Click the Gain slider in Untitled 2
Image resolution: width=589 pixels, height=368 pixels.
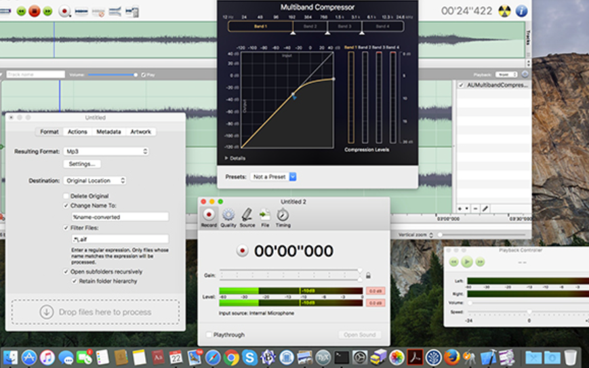pos(291,275)
